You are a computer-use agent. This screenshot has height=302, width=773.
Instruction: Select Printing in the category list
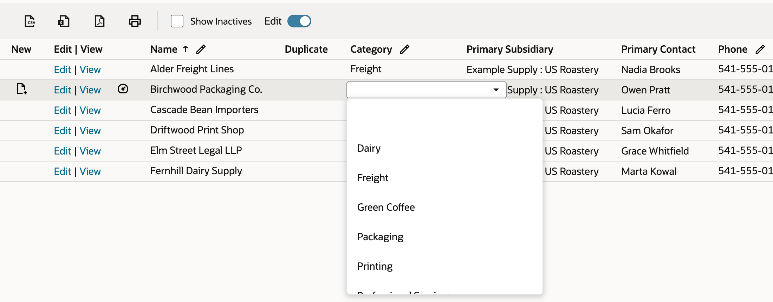click(x=445, y=266)
